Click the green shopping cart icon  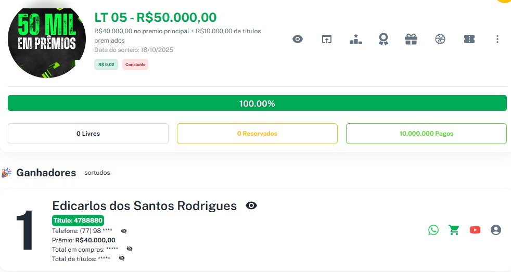tap(454, 230)
